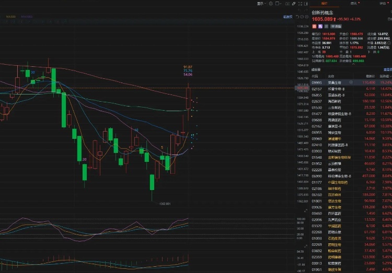Click the first icon right of 显示 dropdown
392x273 pixels.
pyautogui.click(x=270, y=3)
